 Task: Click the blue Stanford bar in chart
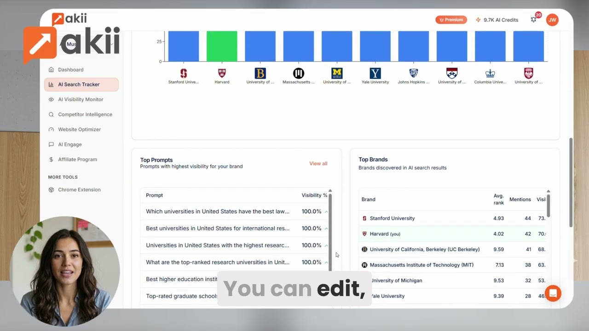tap(184, 46)
